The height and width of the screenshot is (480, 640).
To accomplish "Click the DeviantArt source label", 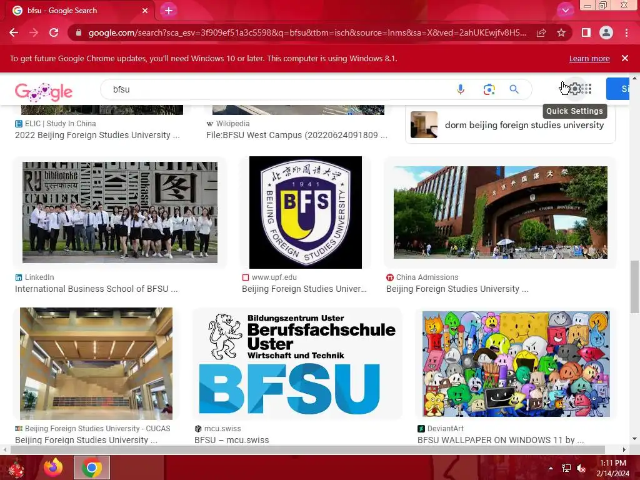I will coord(445,429).
